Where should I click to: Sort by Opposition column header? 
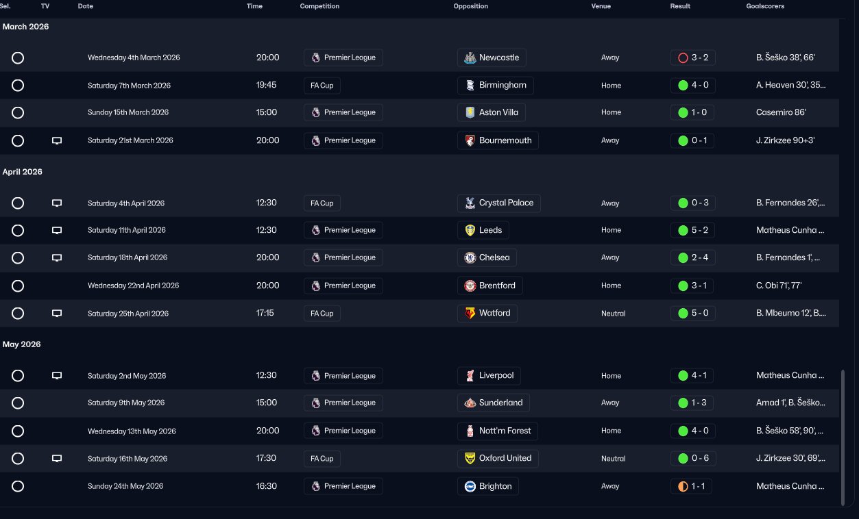471,6
